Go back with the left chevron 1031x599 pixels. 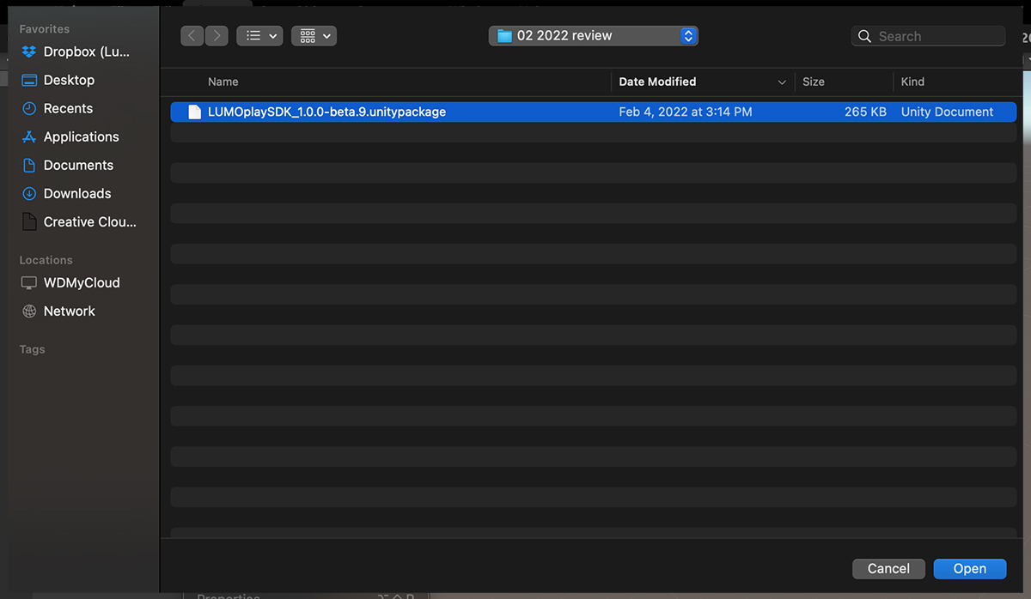pos(192,35)
